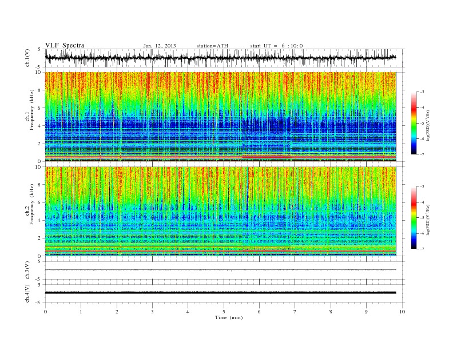Click inside the ch.1 frequency spectrogram panel

(x=220, y=117)
